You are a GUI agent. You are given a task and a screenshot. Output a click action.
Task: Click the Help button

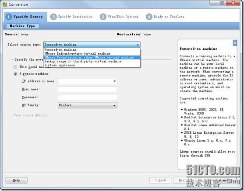[x=17, y=180]
